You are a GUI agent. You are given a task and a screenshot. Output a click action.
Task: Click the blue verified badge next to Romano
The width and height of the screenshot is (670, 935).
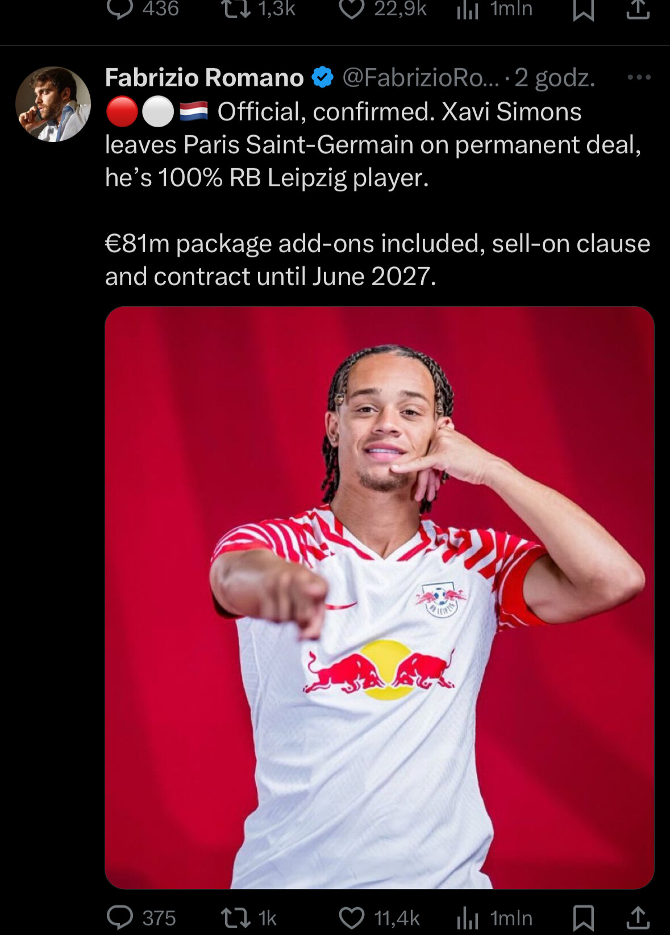(323, 77)
